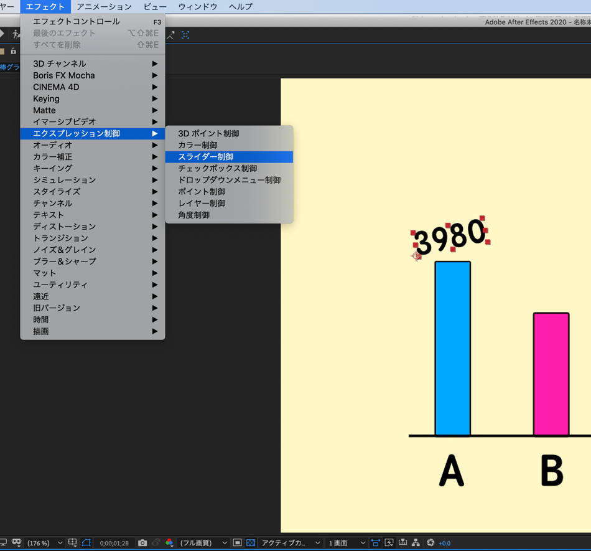Screen dimensions: 591x551
Task: Click the red anchor point crosshair near 3980
Action: click(416, 257)
